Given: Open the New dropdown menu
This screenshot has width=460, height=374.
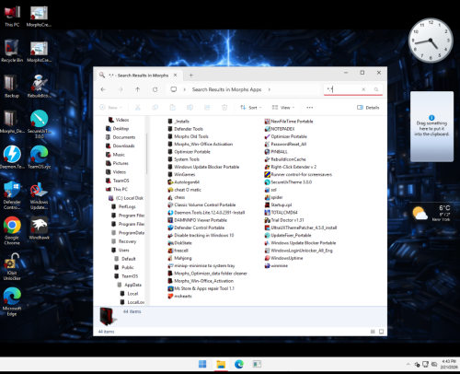Looking at the screenshot, I should coord(110,108).
